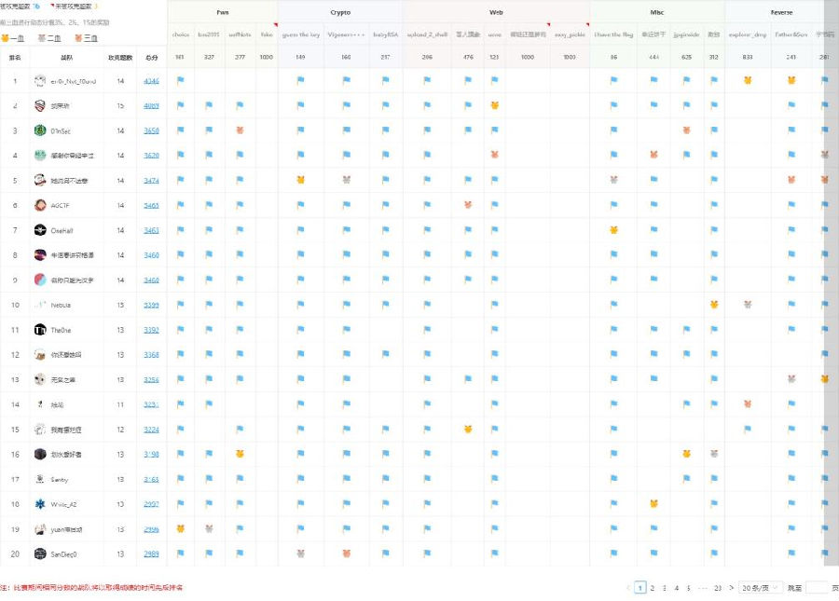The width and height of the screenshot is (839, 601).
Task: Click bronze medal in rank 14 explorer_dmp cell
Action: 748,403
